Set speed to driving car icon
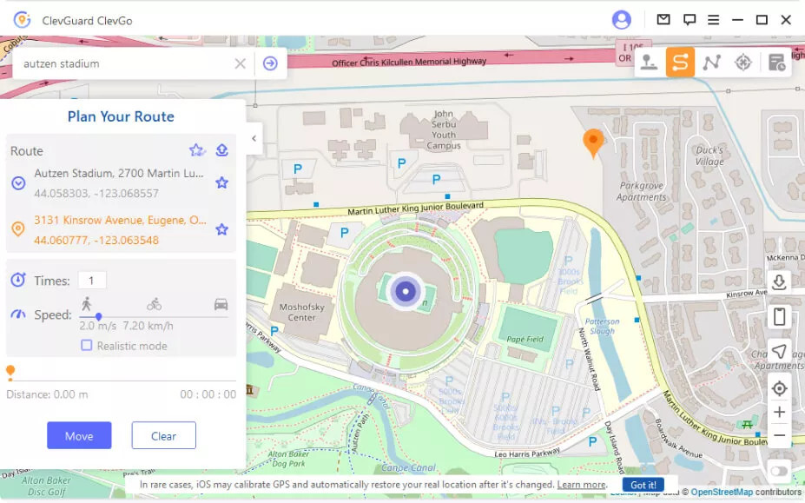Screen dimensions: 805x503 (221, 304)
